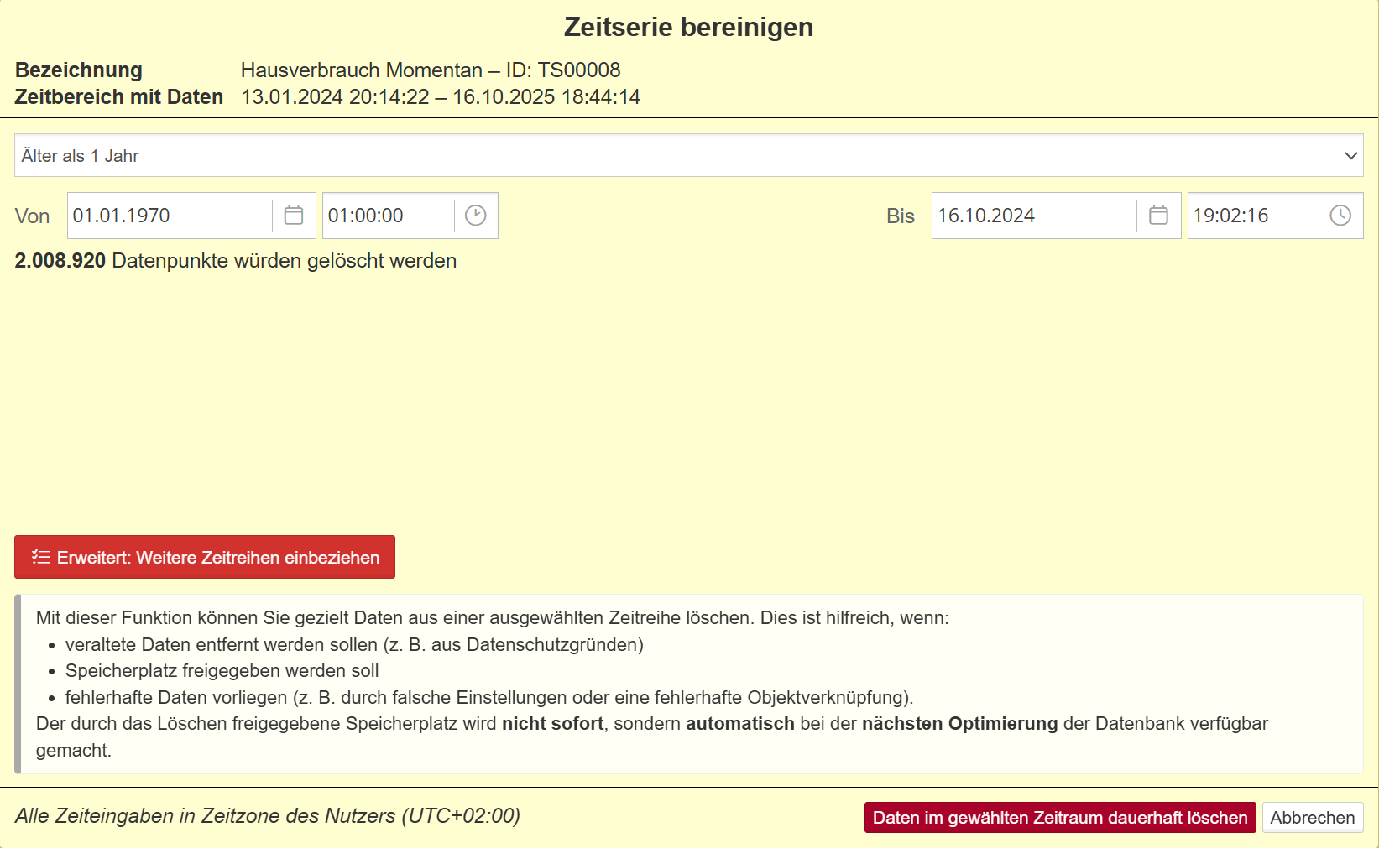
Task: Focus the Bis time field showing 19:02:16
Action: [x=1251, y=216]
